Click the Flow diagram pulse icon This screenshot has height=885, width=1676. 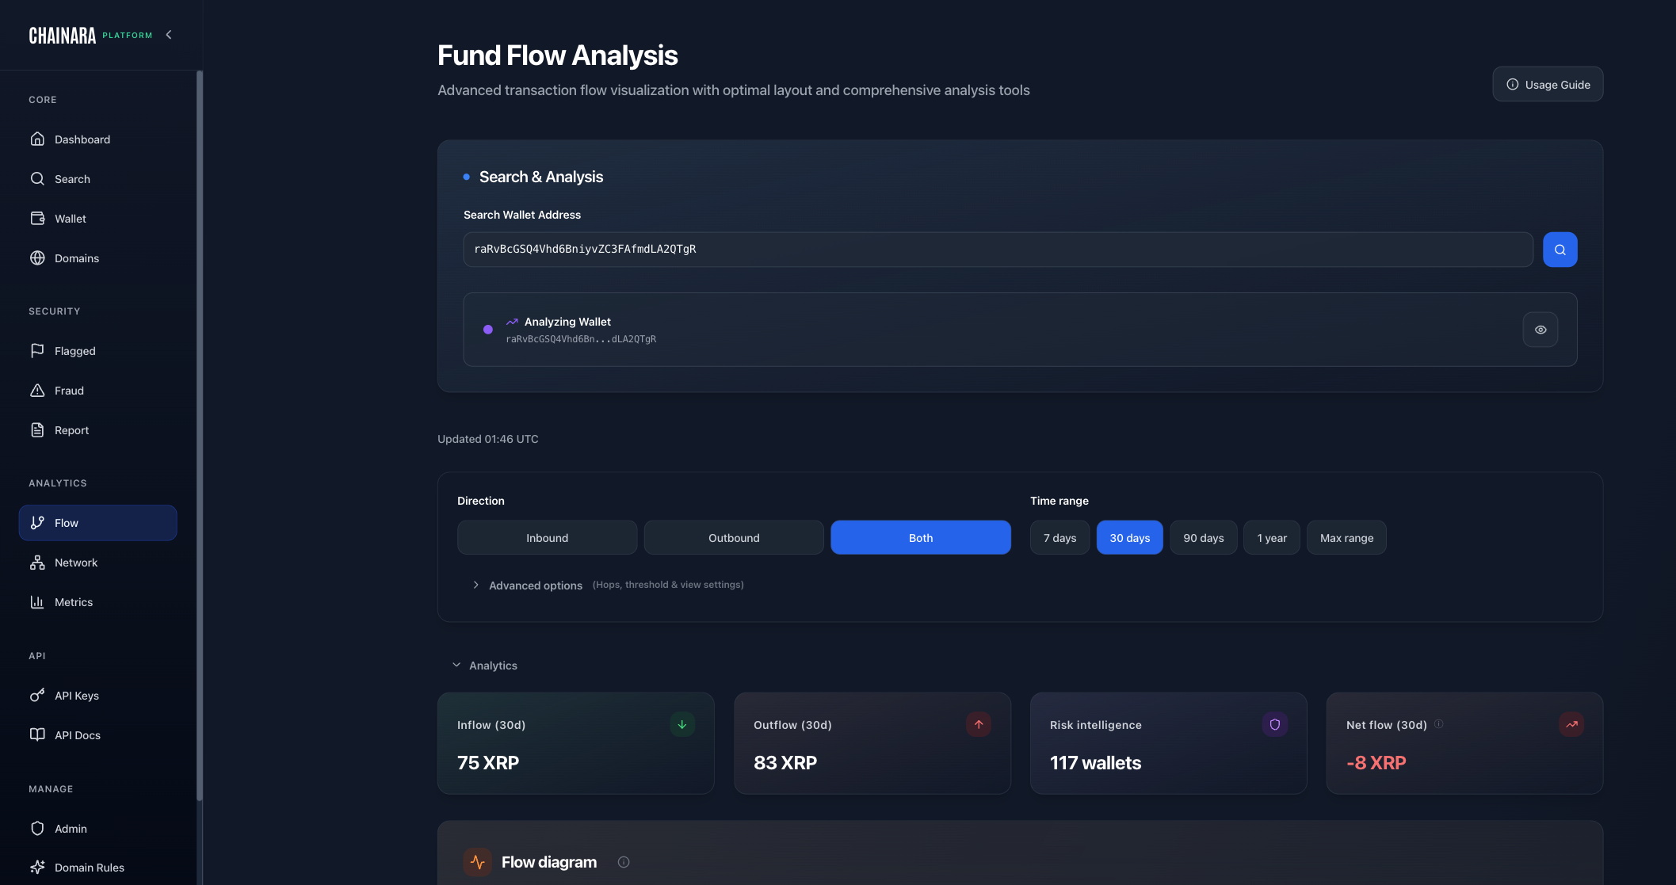click(x=478, y=862)
